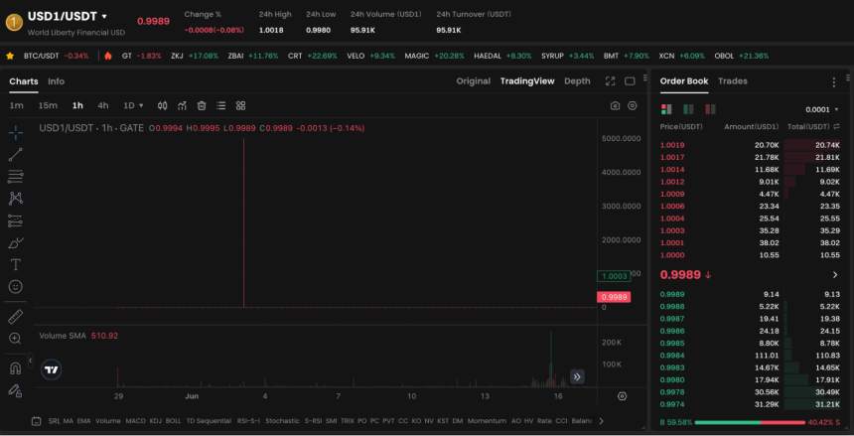
Task: Add the TD Sequential indicator
Action: click(x=209, y=421)
